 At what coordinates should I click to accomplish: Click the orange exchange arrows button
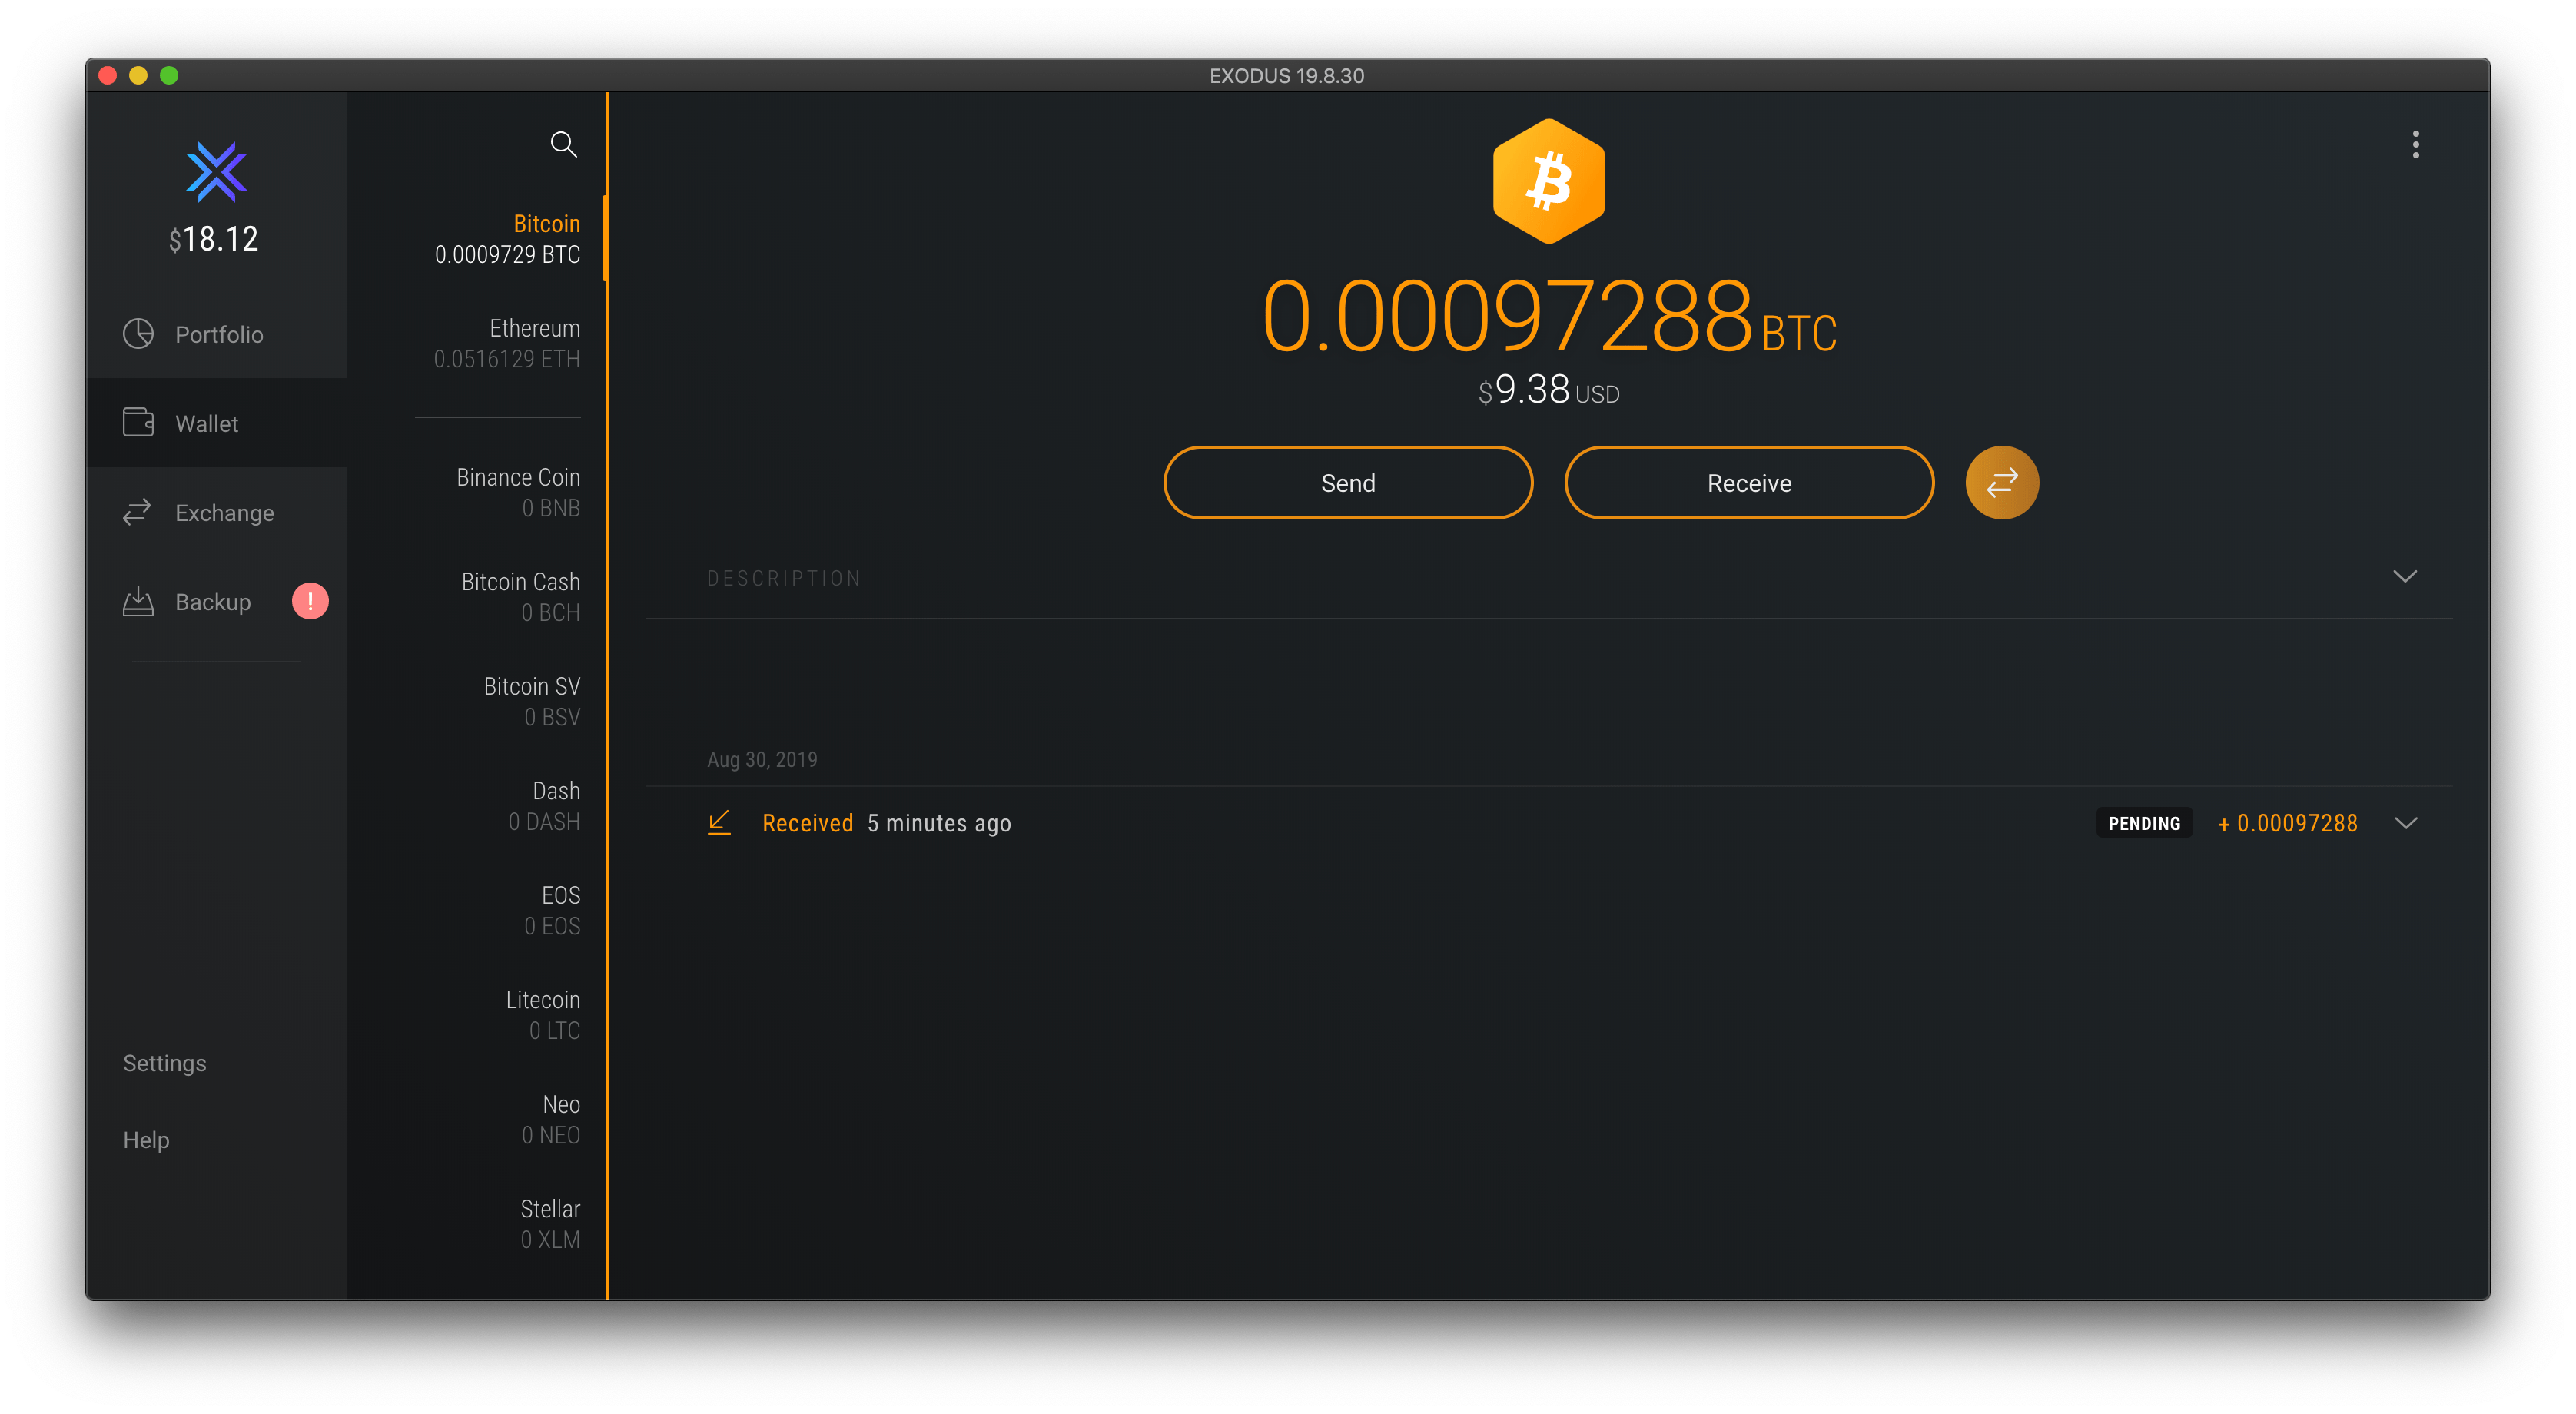coord(2001,483)
